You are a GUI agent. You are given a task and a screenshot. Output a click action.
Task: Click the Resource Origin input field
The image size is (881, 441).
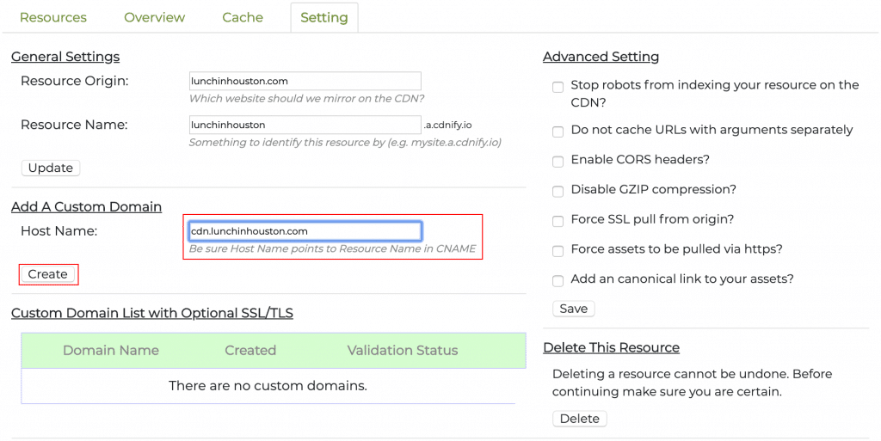(x=305, y=81)
